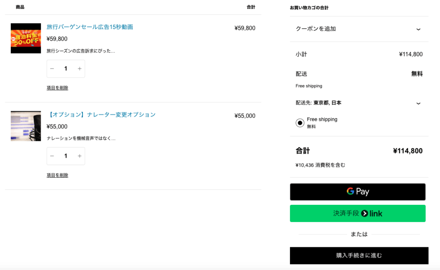Click the quantity field of narrator option
This screenshot has height=270, width=440.
pos(66,156)
